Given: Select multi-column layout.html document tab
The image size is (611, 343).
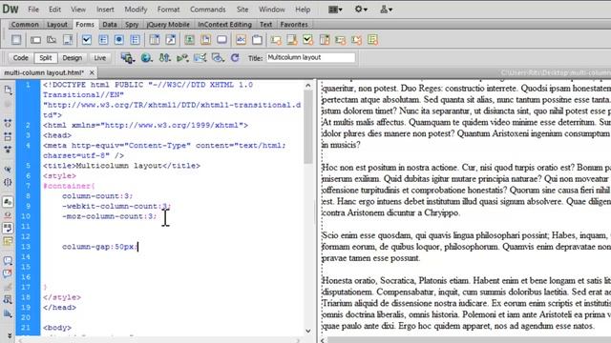Looking at the screenshot, I should pos(44,72).
